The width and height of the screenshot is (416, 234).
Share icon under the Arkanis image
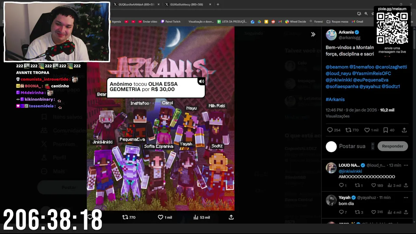[231, 217]
